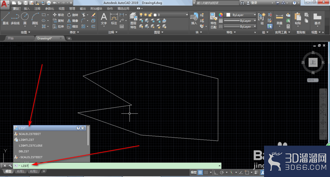This screenshot has width=330, height=177.
Task: Select the Polyline (多段线) tool
Action: (15, 18)
